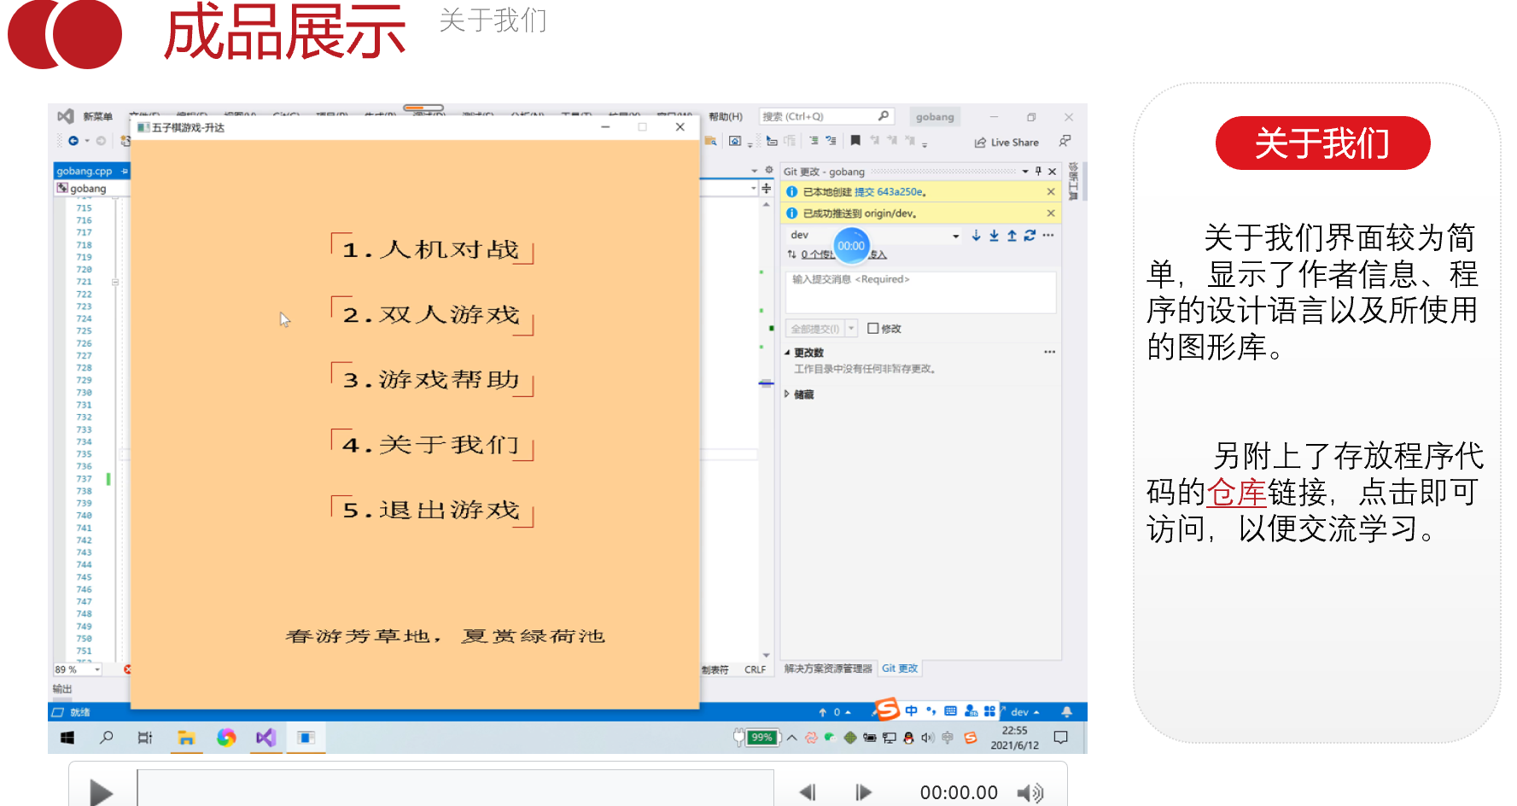Screen dimensions: 1517x806
Task: Click the commit link 643a250e
Action: coord(898,191)
